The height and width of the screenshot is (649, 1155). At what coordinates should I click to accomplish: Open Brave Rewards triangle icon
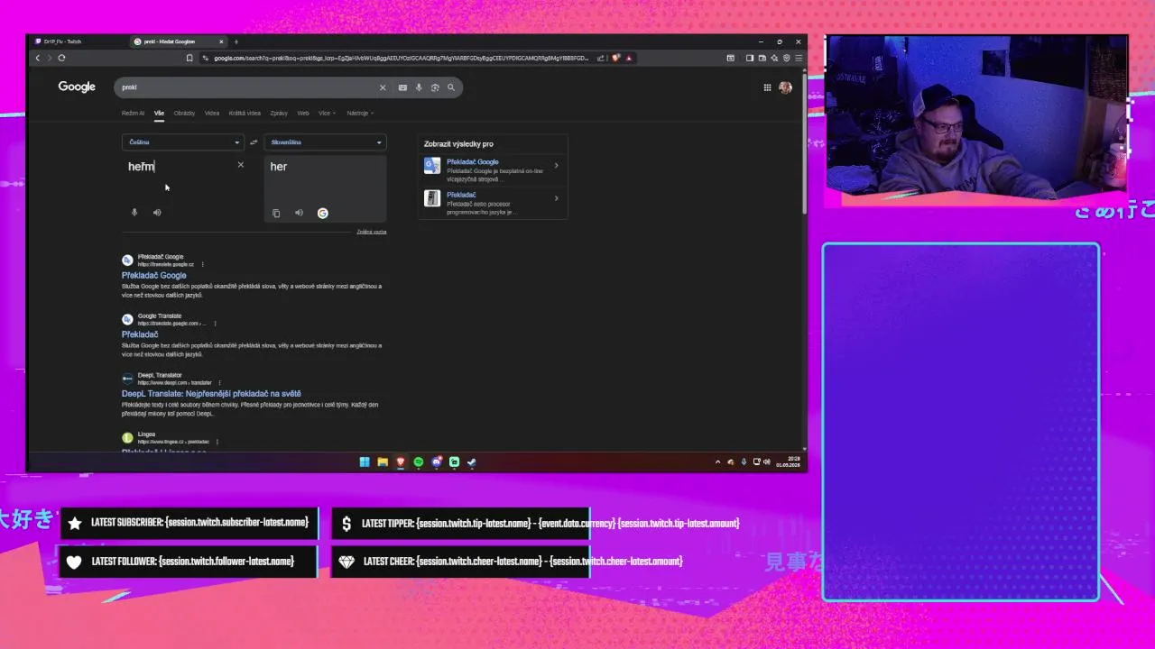click(629, 58)
